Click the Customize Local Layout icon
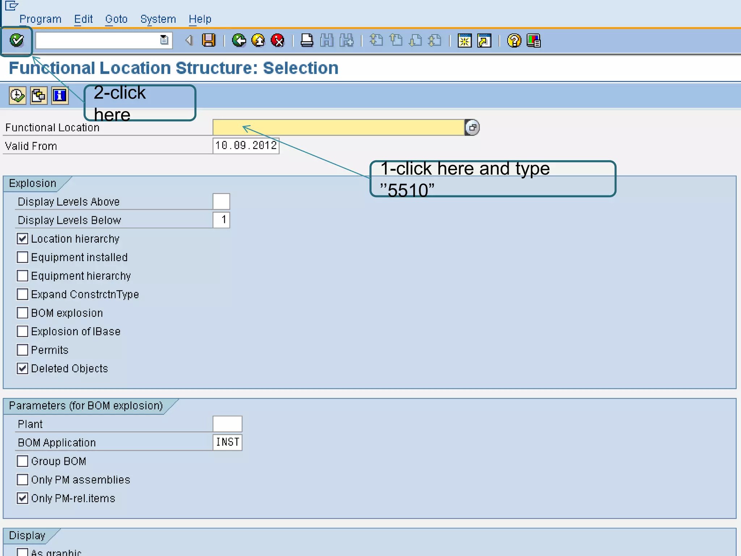The width and height of the screenshot is (741, 556). tap(534, 41)
